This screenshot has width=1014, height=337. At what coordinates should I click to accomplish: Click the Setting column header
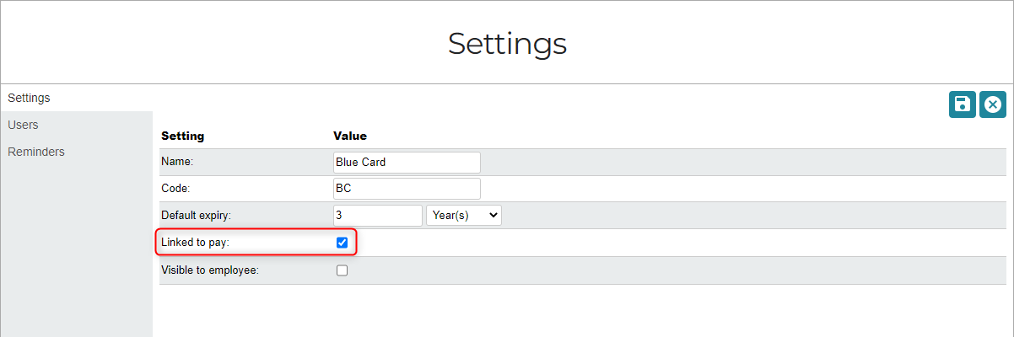click(183, 136)
